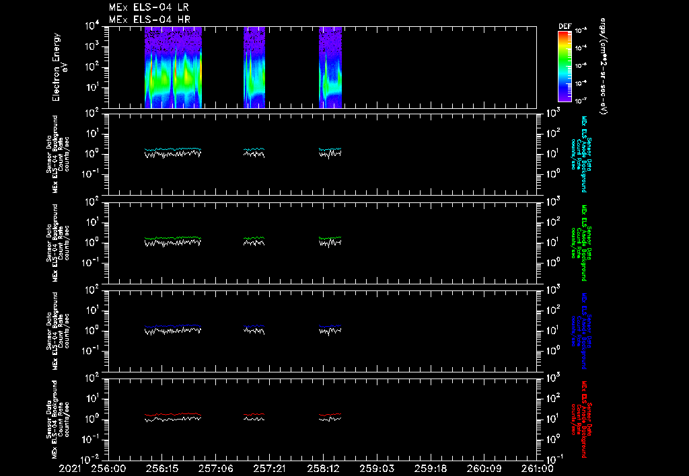This screenshot has height=476, width=689.
Task: Click the 10^-1 tick on bottom panel's right axis
Action: (553, 459)
